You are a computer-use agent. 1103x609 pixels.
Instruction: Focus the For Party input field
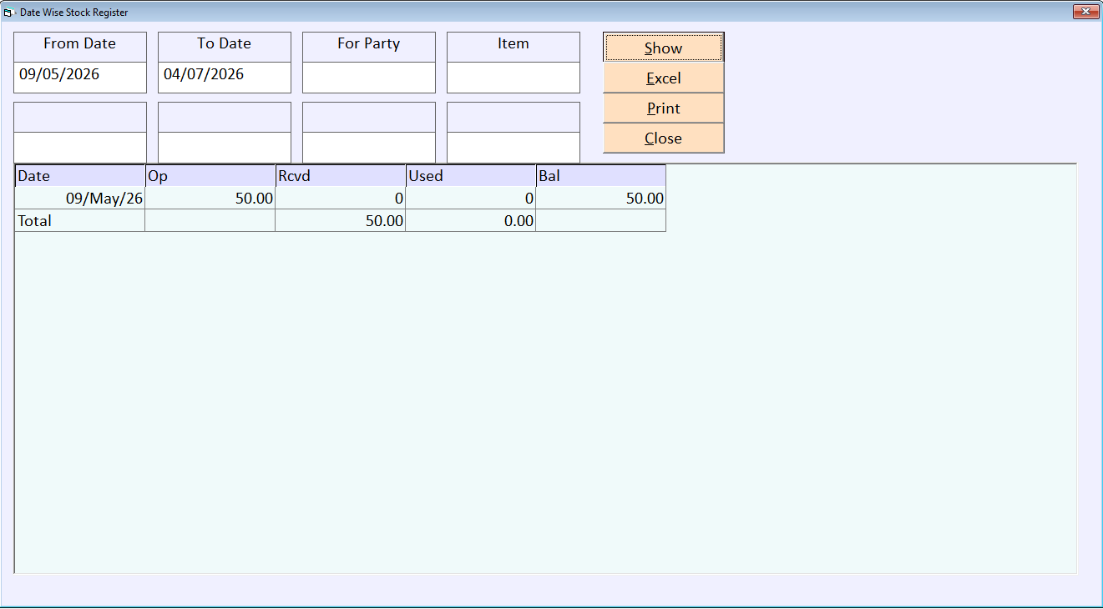tap(369, 78)
